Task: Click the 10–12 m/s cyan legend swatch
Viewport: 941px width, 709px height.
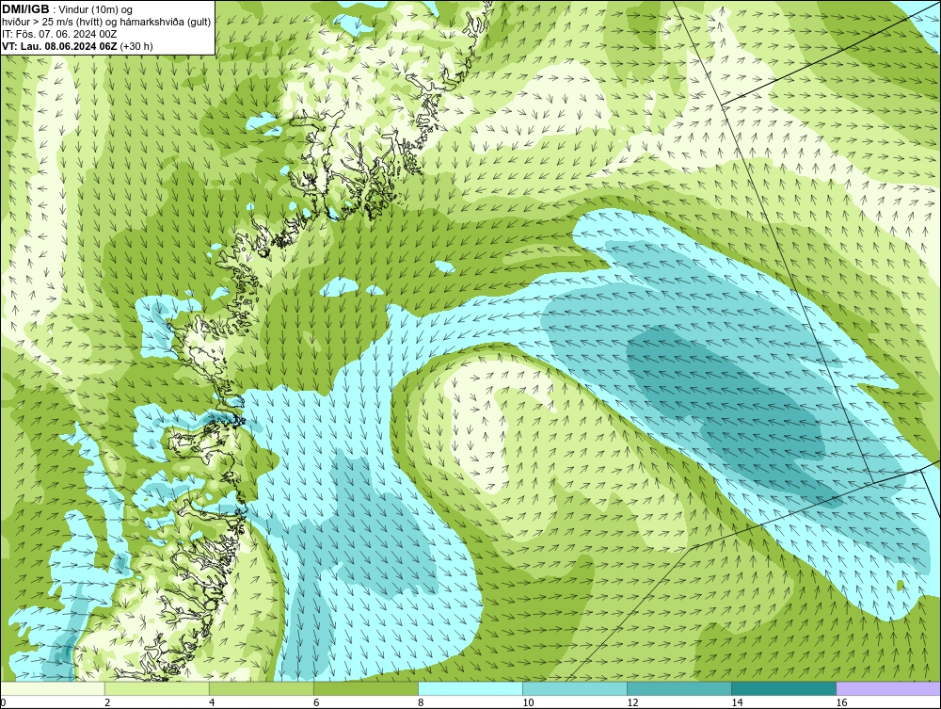Action: pos(575,688)
